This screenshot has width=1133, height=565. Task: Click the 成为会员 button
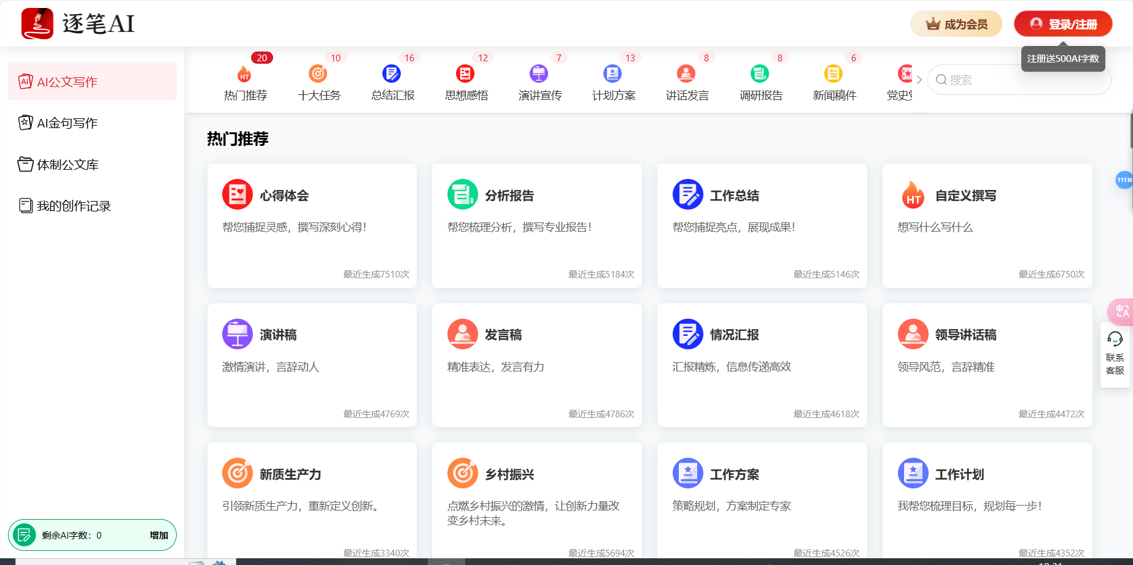[x=956, y=24]
